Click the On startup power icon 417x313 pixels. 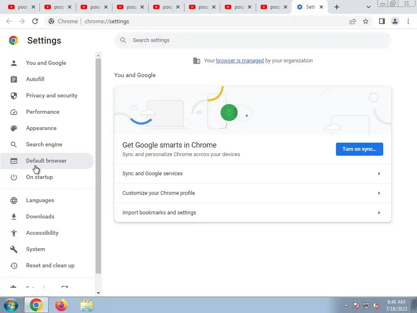coord(14,177)
